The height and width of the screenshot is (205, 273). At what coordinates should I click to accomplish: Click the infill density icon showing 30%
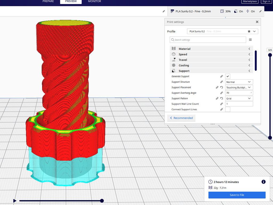pyautogui.click(x=222, y=11)
